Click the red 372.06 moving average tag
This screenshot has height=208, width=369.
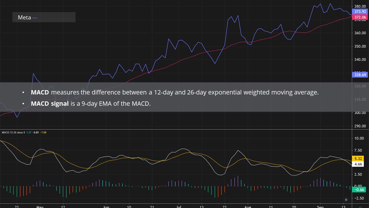[360, 17]
